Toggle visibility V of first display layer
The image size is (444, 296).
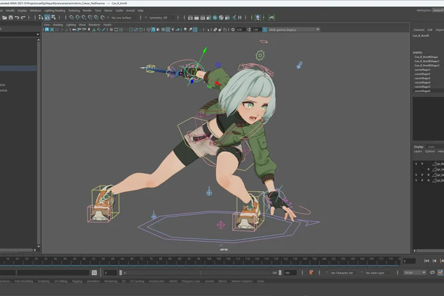(x=416, y=163)
